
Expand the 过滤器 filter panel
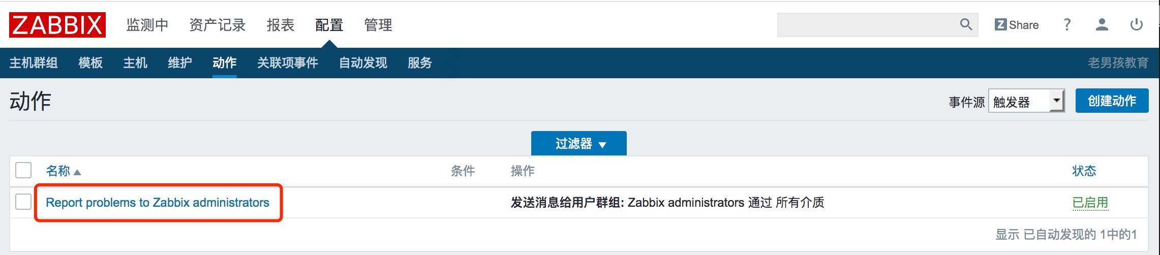point(578,143)
